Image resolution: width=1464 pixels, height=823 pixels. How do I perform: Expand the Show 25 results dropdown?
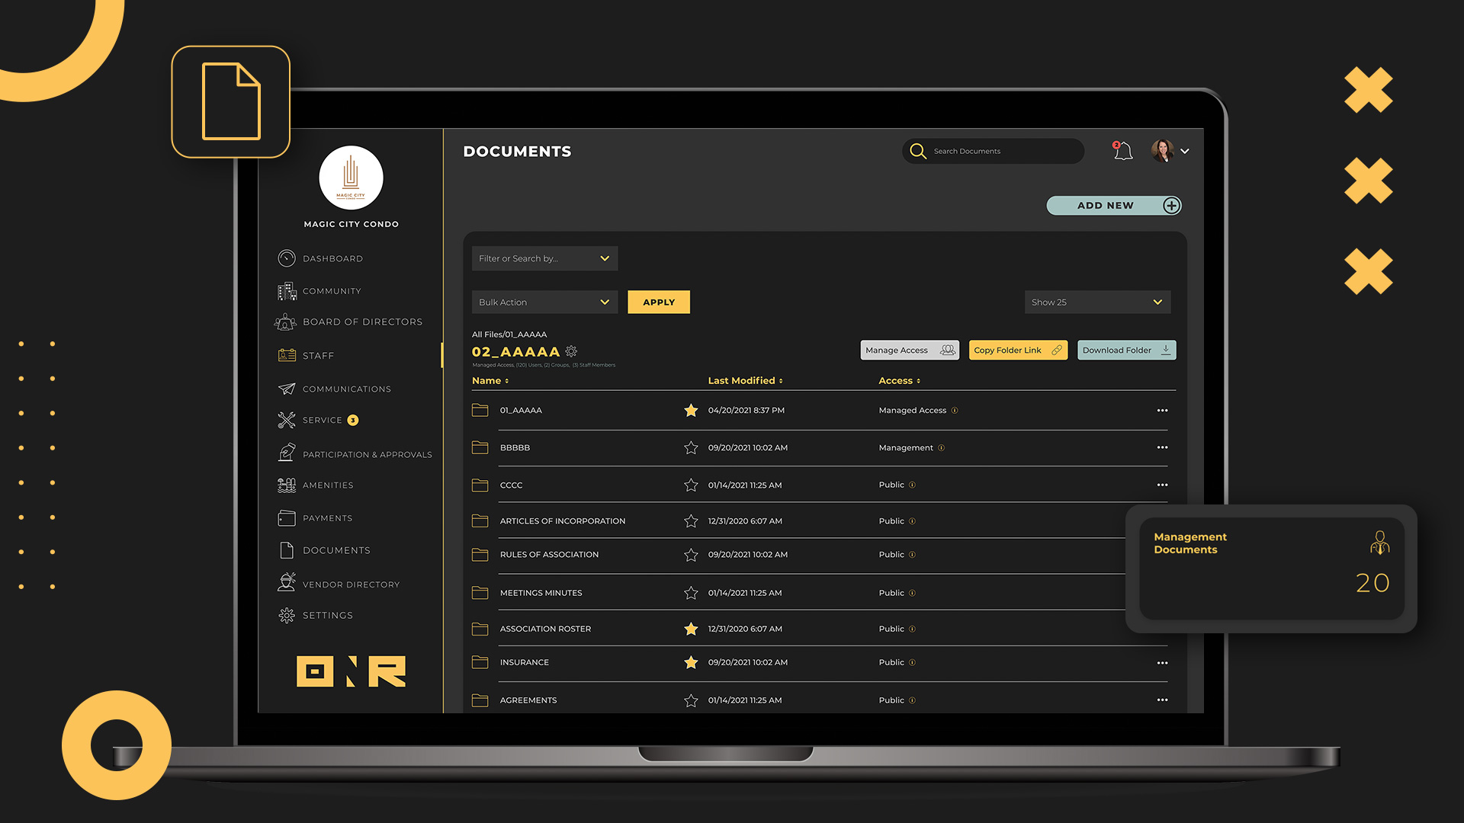tap(1094, 302)
